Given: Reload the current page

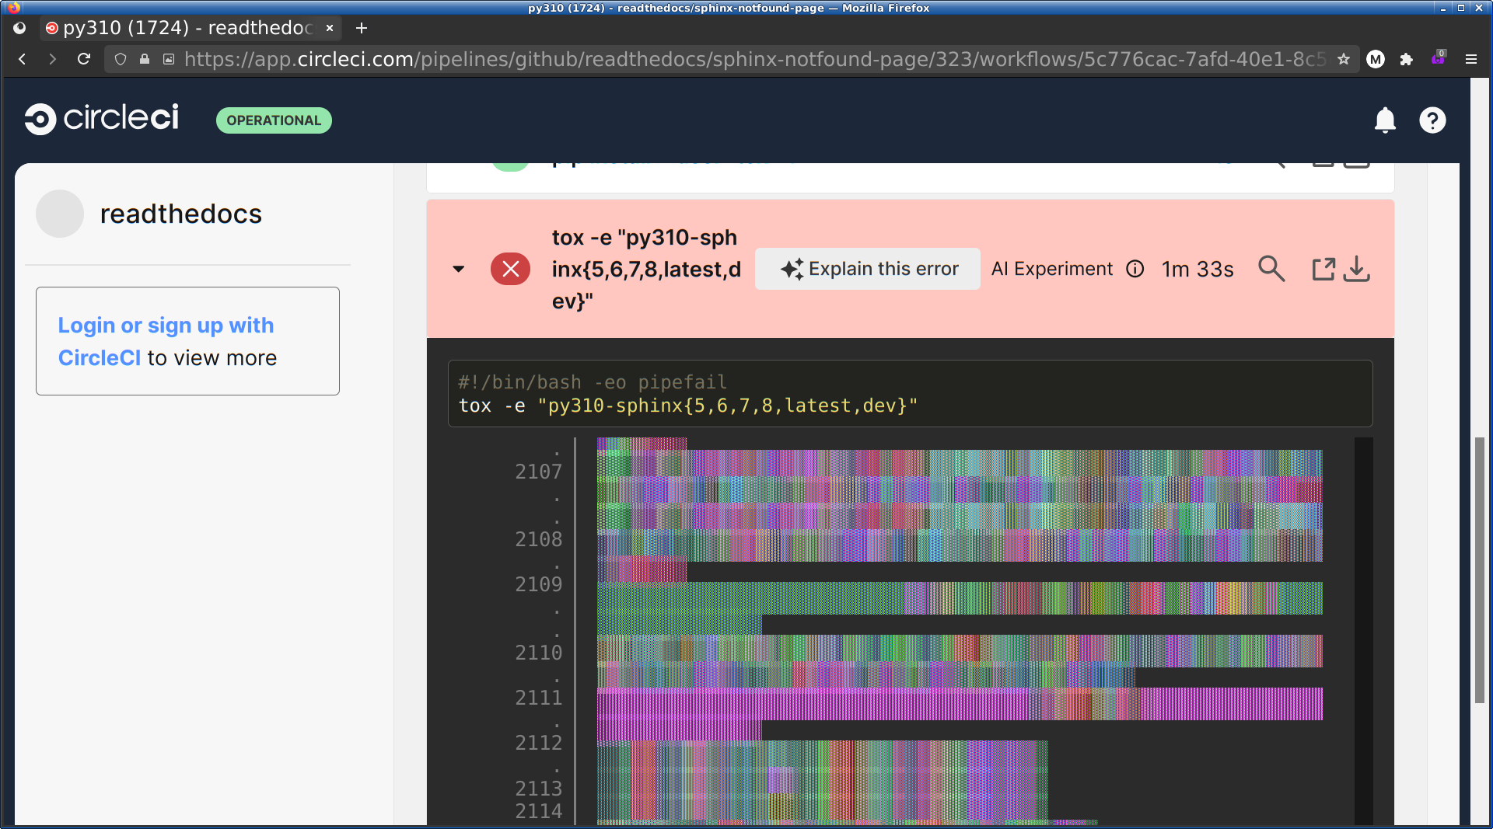Looking at the screenshot, I should [84, 59].
